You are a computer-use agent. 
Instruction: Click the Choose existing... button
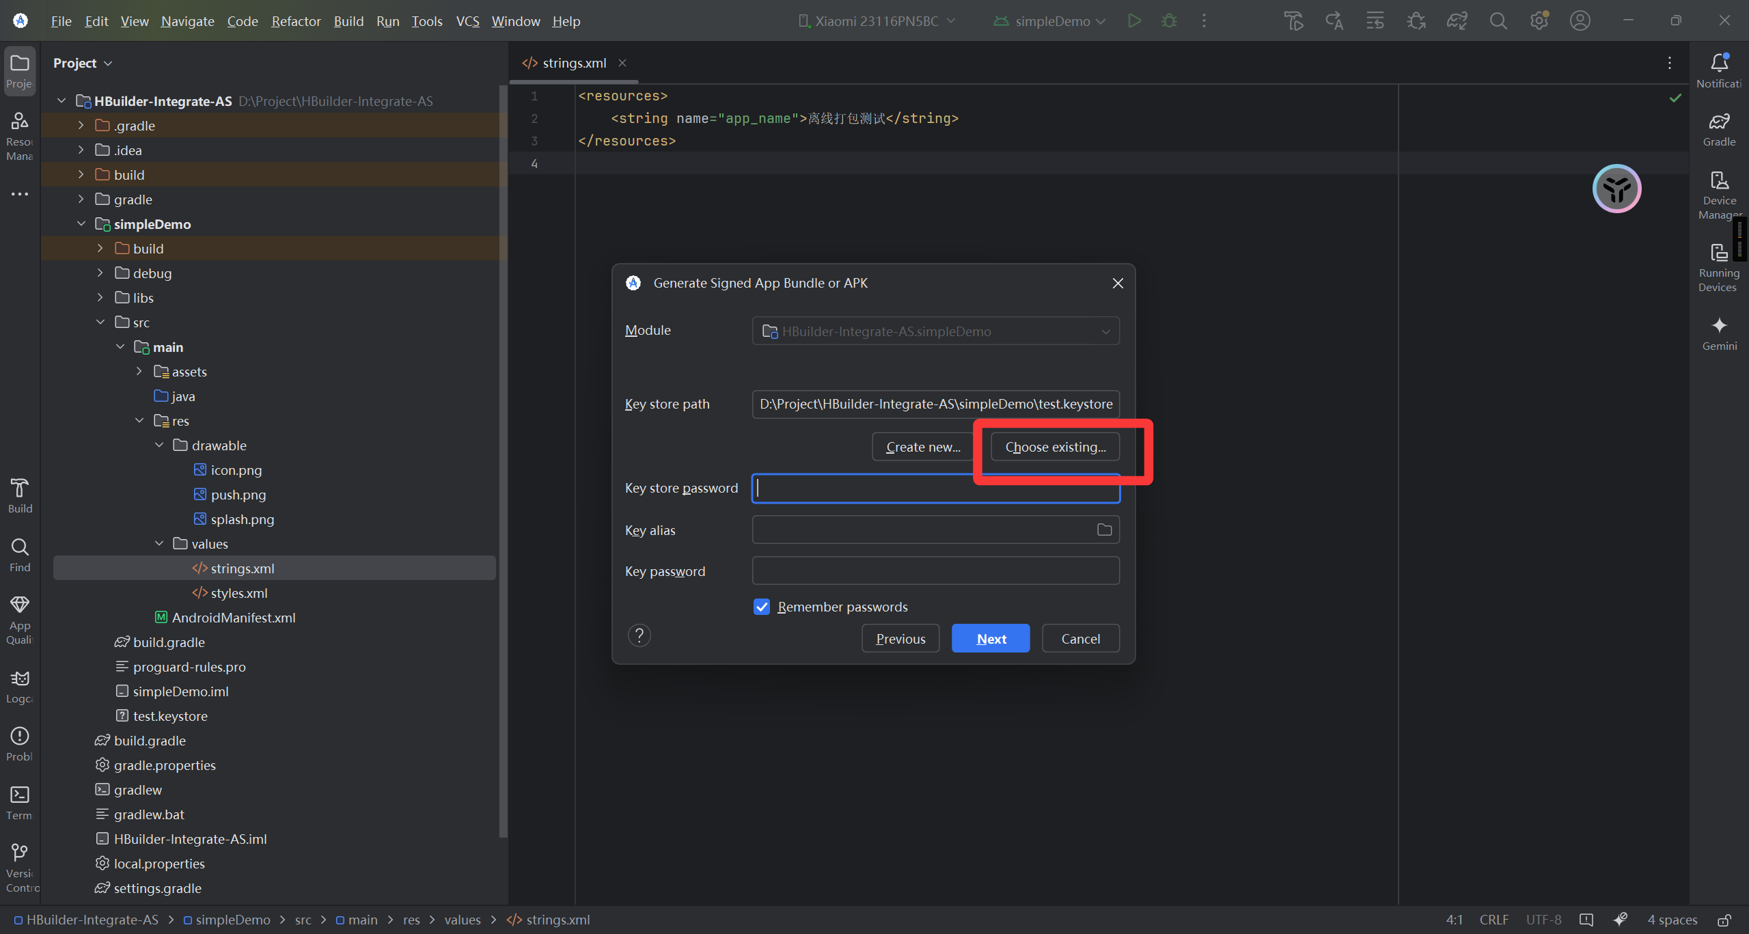point(1055,447)
